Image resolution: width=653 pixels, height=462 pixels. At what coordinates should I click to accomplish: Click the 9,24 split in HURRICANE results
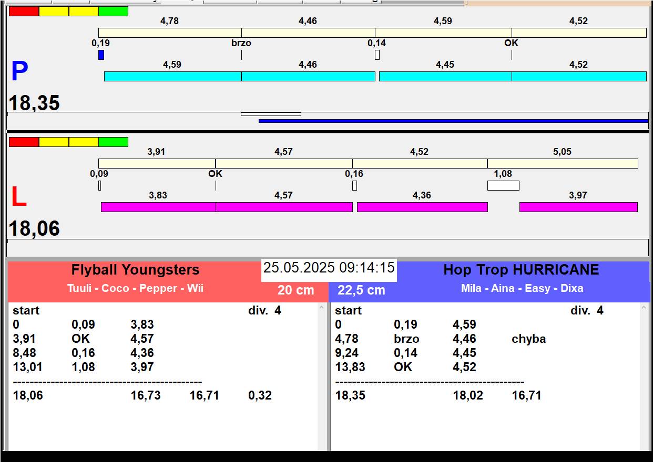346,353
